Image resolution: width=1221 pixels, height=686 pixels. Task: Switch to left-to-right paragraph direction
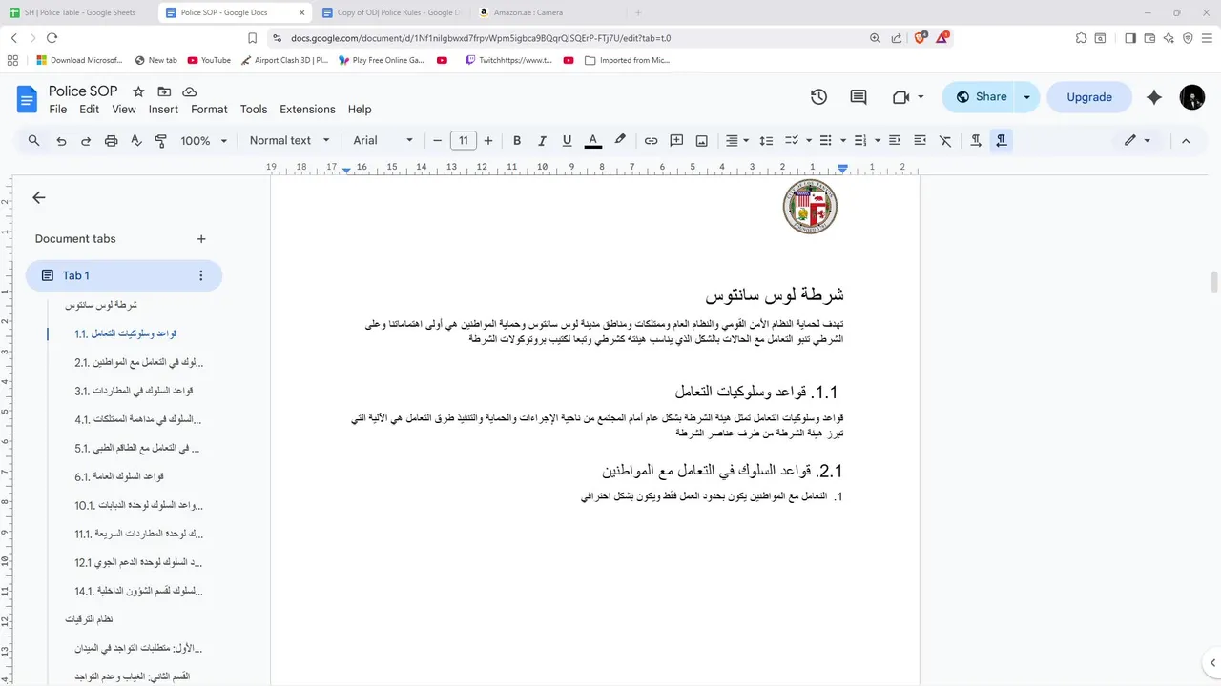point(976,140)
